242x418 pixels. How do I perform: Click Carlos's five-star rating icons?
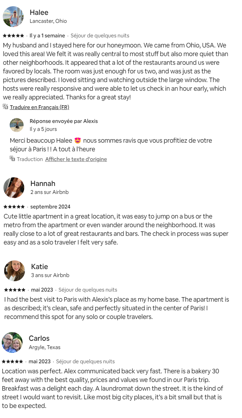click(x=12, y=362)
